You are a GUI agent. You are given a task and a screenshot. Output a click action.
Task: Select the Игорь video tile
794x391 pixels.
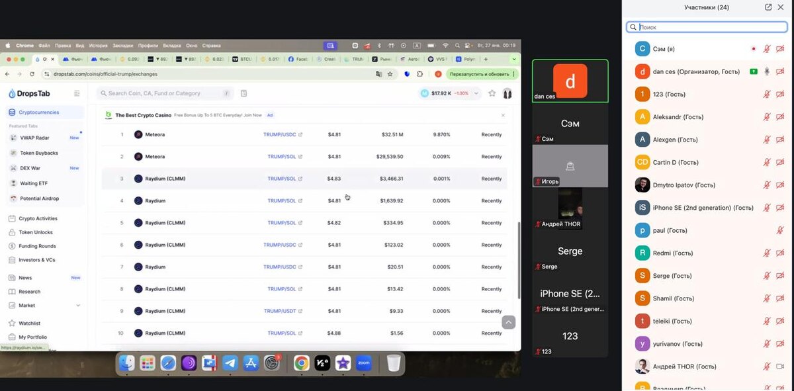(x=570, y=166)
